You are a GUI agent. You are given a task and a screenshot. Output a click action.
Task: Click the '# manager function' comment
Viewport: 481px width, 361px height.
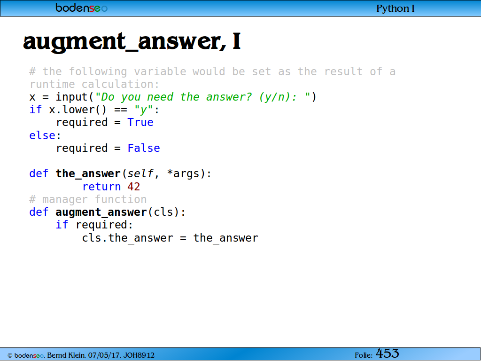88,199
